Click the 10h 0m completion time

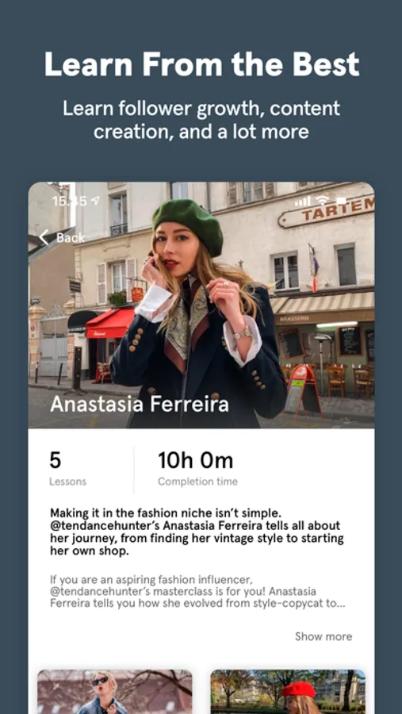click(x=197, y=468)
